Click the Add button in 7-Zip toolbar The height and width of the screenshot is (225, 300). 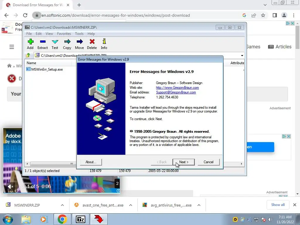(x=30, y=44)
